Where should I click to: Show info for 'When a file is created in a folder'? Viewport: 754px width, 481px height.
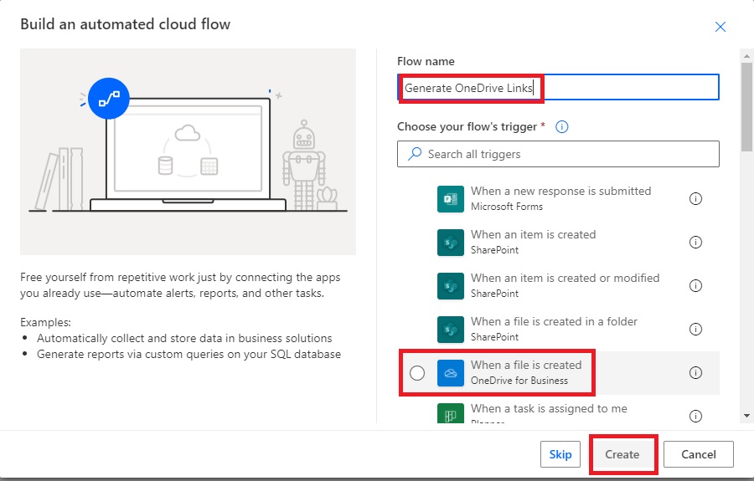coord(695,330)
